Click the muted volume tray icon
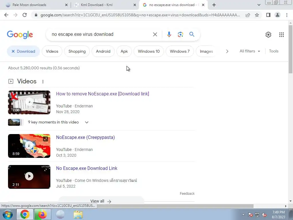This screenshot has height=220, width=293. point(264,215)
